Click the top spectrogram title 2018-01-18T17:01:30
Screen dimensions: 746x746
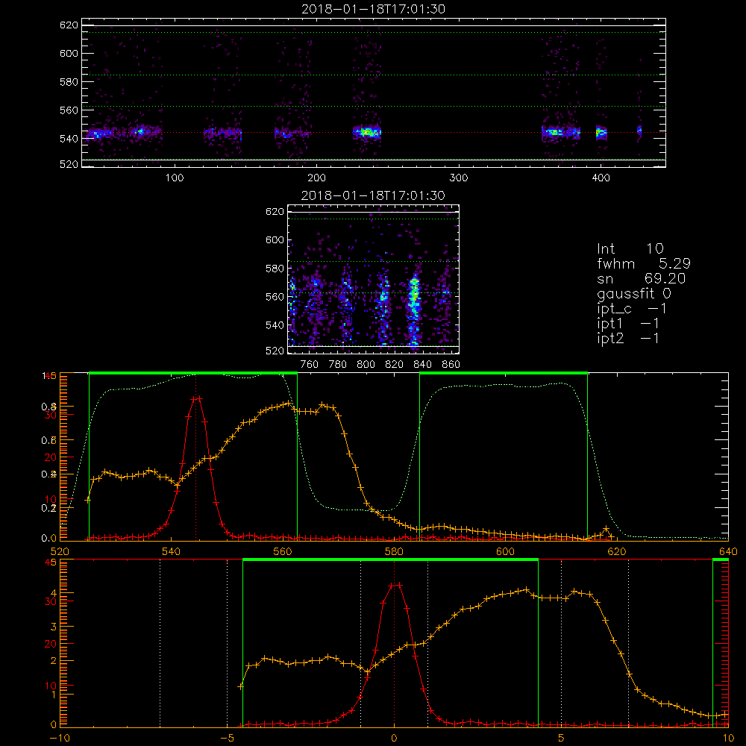(374, 9)
